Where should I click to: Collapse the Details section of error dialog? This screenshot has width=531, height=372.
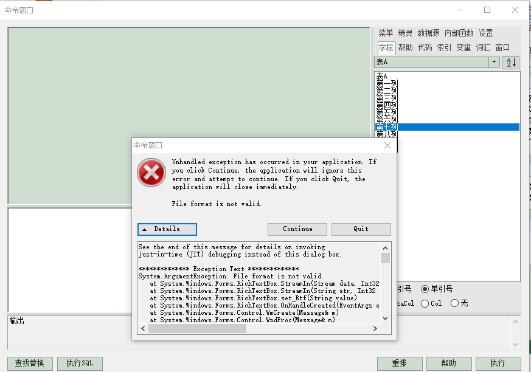pyautogui.click(x=167, y=229)
